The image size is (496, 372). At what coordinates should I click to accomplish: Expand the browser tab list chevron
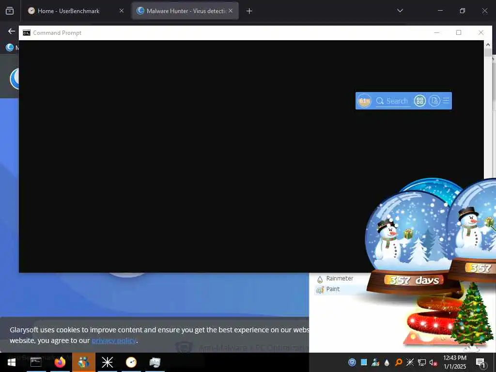point(400,11)
